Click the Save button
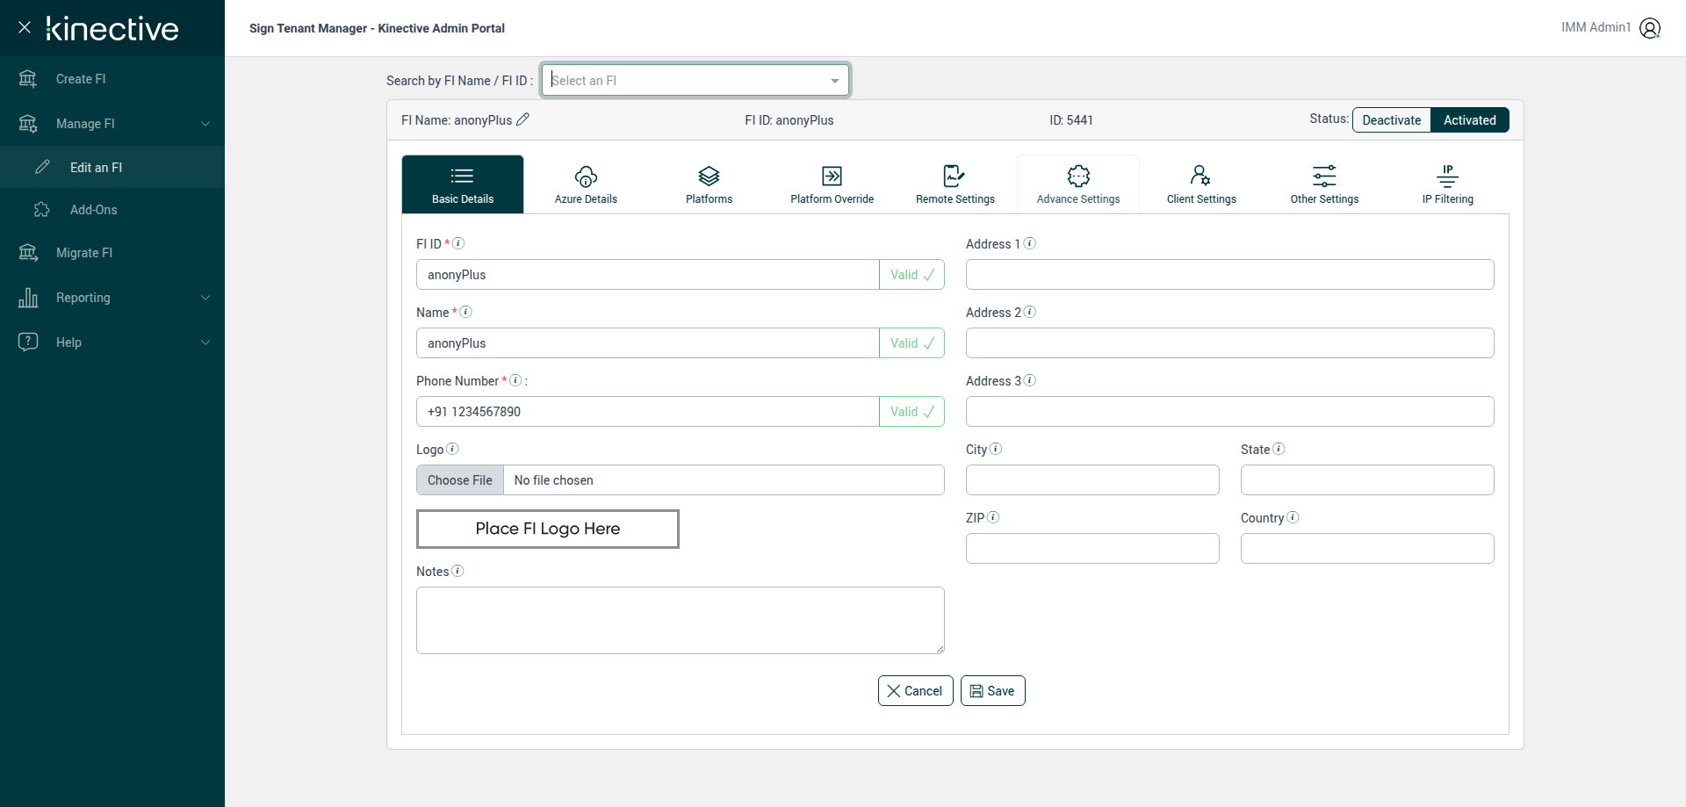Viewport: 1686px width, 807px height. 992,691
